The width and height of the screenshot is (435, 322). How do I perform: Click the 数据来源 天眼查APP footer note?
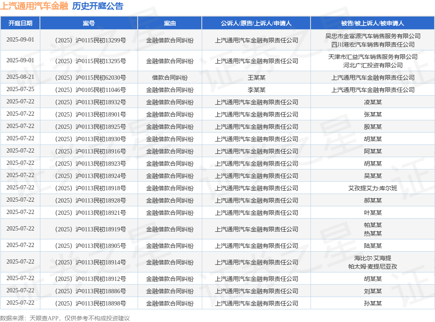pyautogui.click(x=65, y=318)
